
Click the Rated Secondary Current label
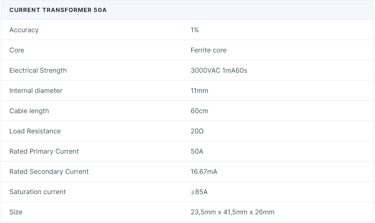[49, 172]
